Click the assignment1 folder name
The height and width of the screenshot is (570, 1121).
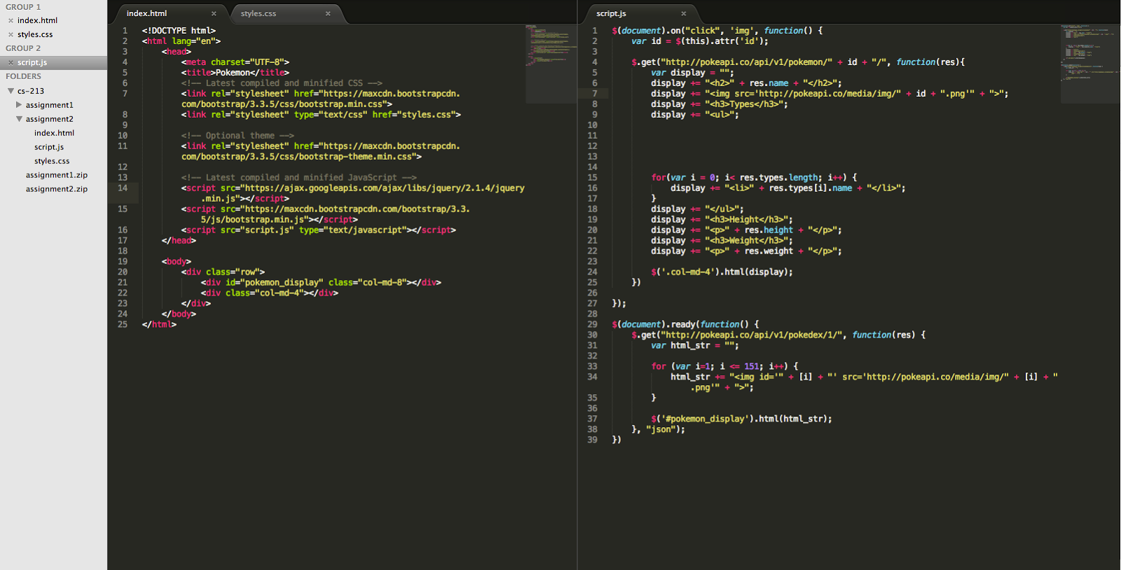(x=50, y=105)
